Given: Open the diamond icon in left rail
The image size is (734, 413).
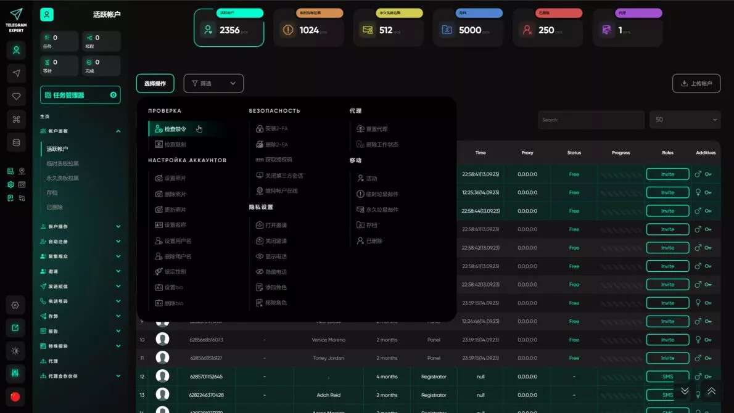Looking at the screenshot, I should coord(16,97).
